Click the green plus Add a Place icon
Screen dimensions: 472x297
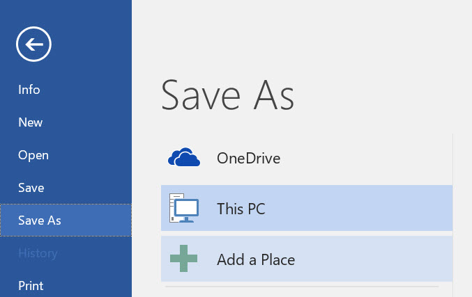click(x=183, y=259)
